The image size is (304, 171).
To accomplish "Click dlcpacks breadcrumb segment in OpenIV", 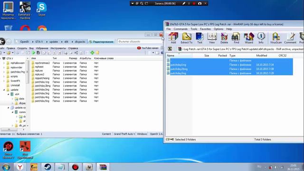I will pos(80,42).
